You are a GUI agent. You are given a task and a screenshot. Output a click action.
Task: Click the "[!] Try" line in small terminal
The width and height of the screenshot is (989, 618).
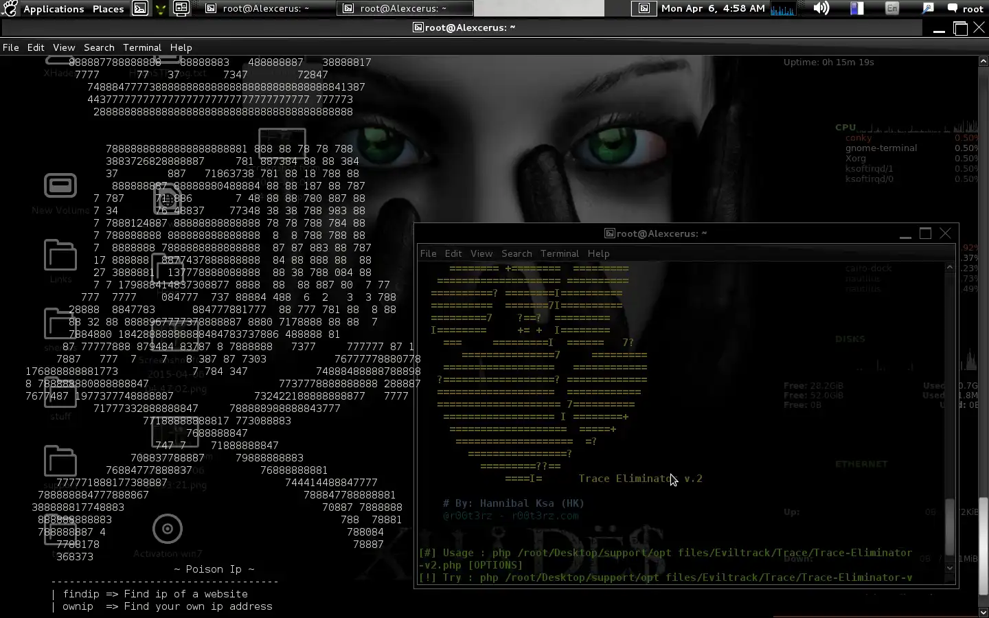(666, 577)
